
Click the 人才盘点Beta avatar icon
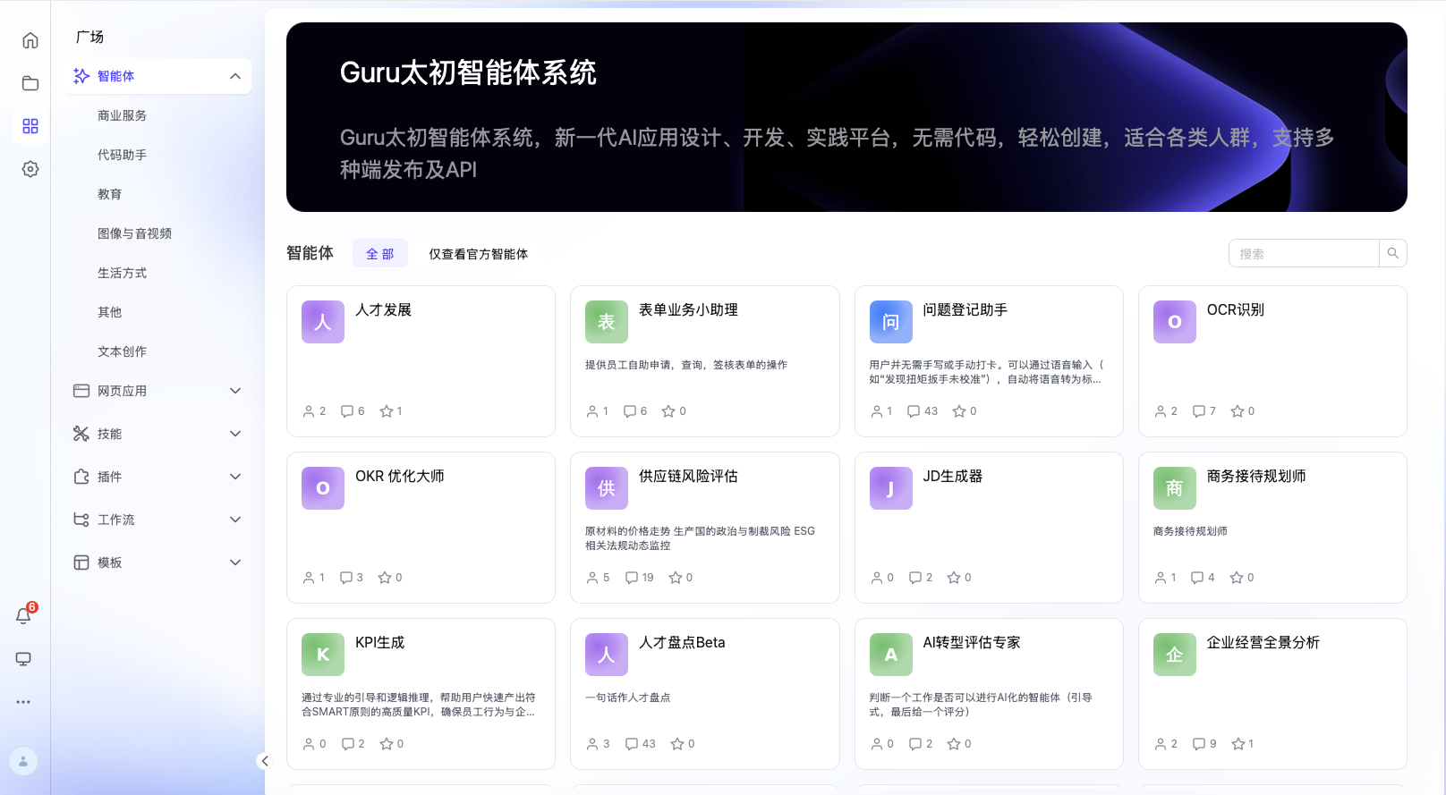point(607,655)
